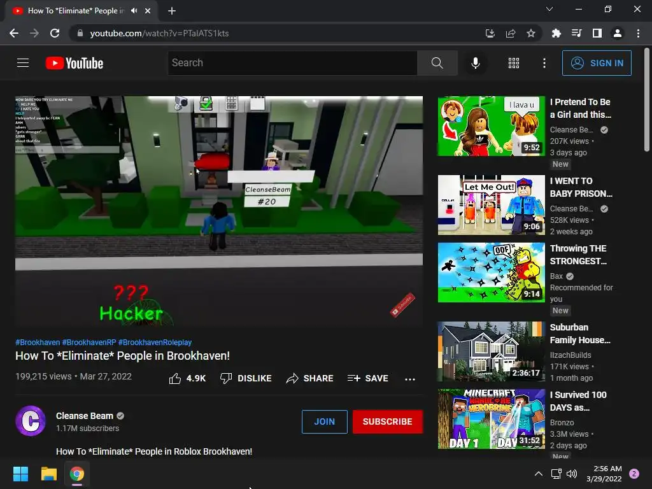Open Chrome three-dot menu
Viewport: 652px width, 489px height.
[x=638, y=33]
